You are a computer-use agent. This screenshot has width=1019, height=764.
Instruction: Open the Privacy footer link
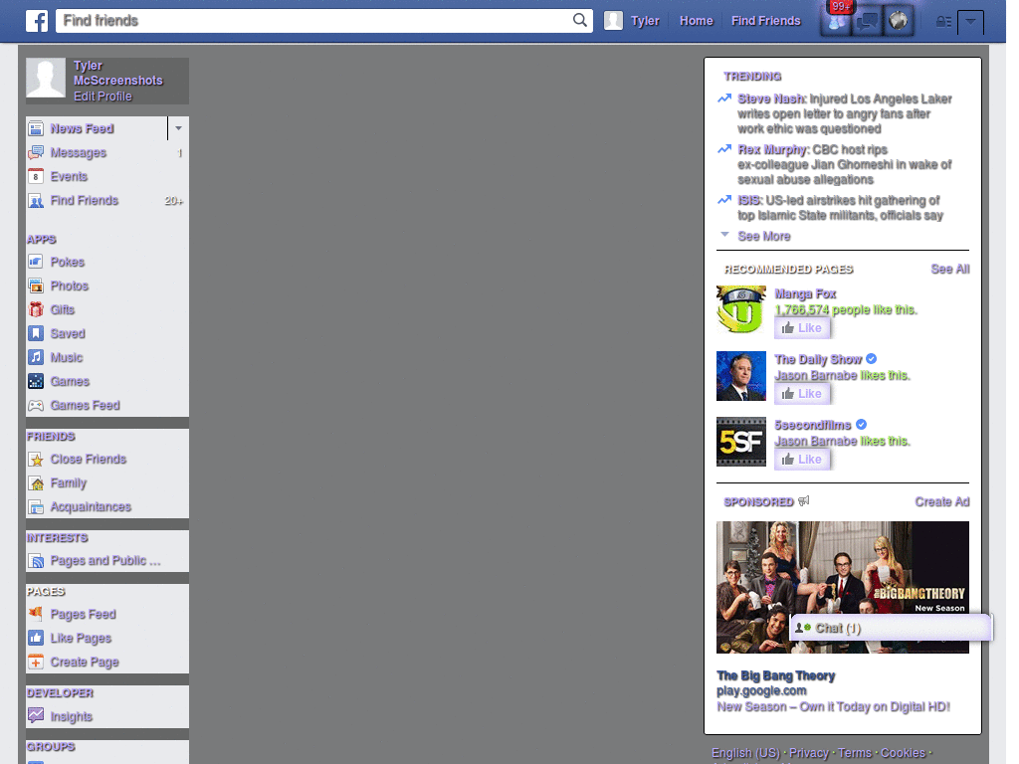pyautogui.click(x=808, y=753)
